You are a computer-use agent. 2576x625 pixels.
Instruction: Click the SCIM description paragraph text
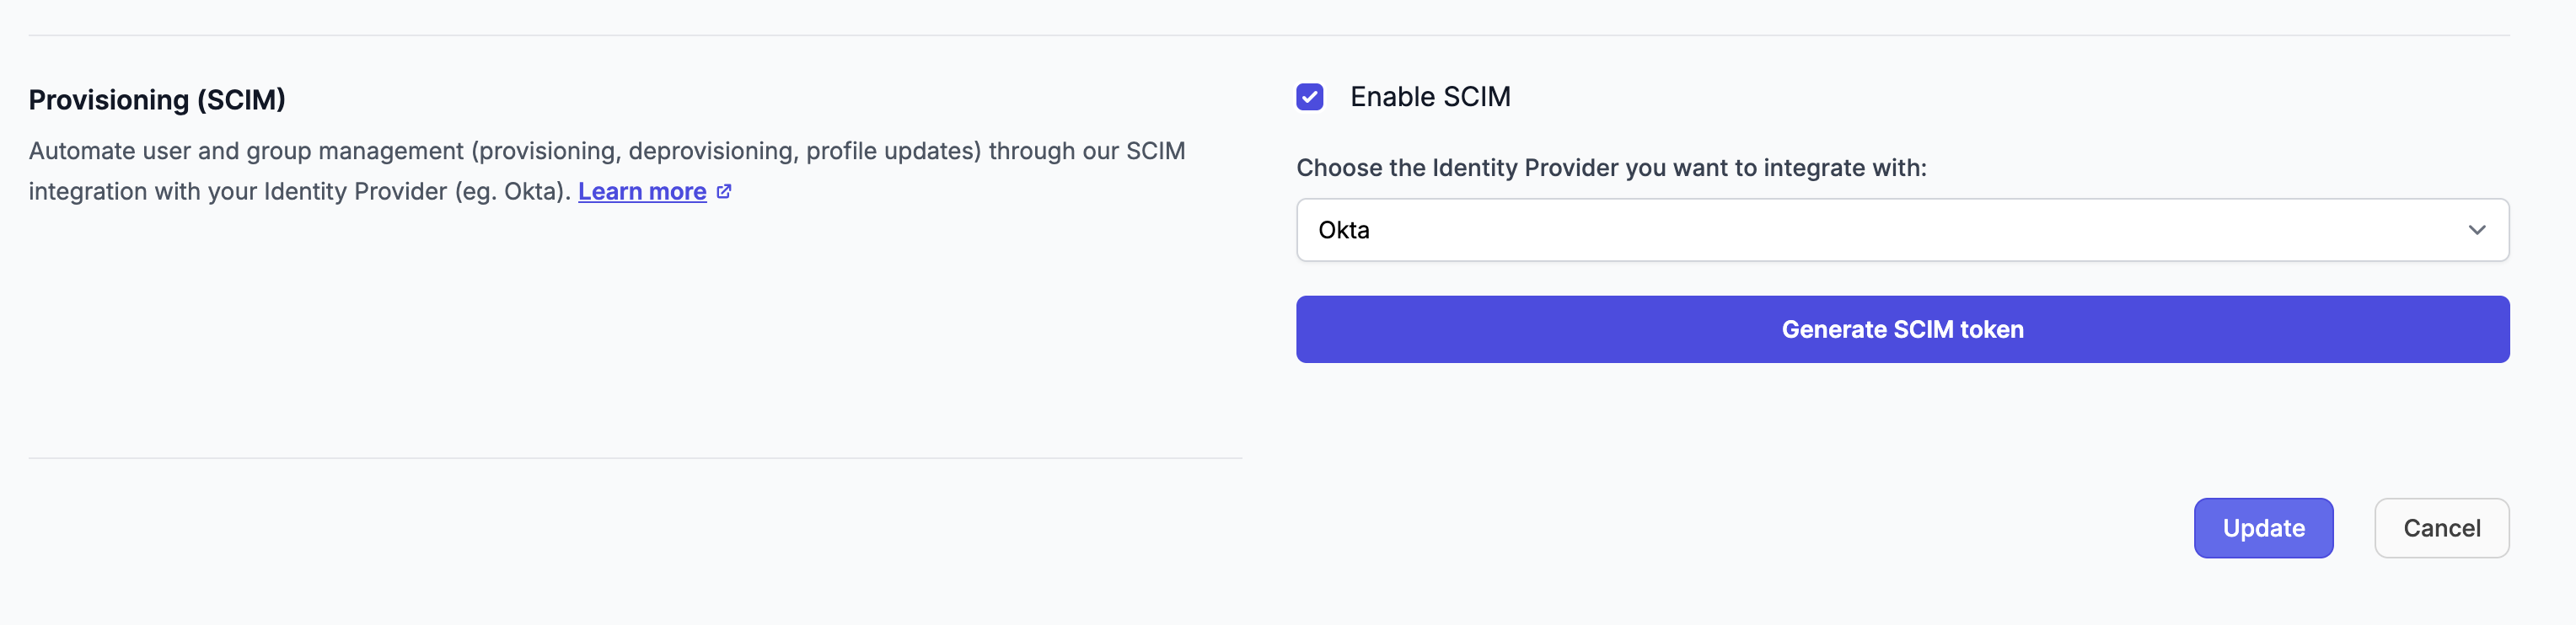point(600,170)
